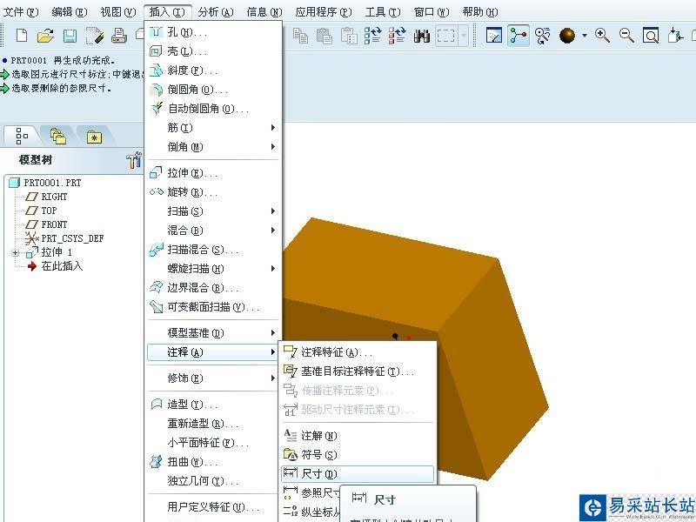Click the Zoom Out magnifier icon
This screenshot has height=522, width=696.
click(x=626, y=36)
